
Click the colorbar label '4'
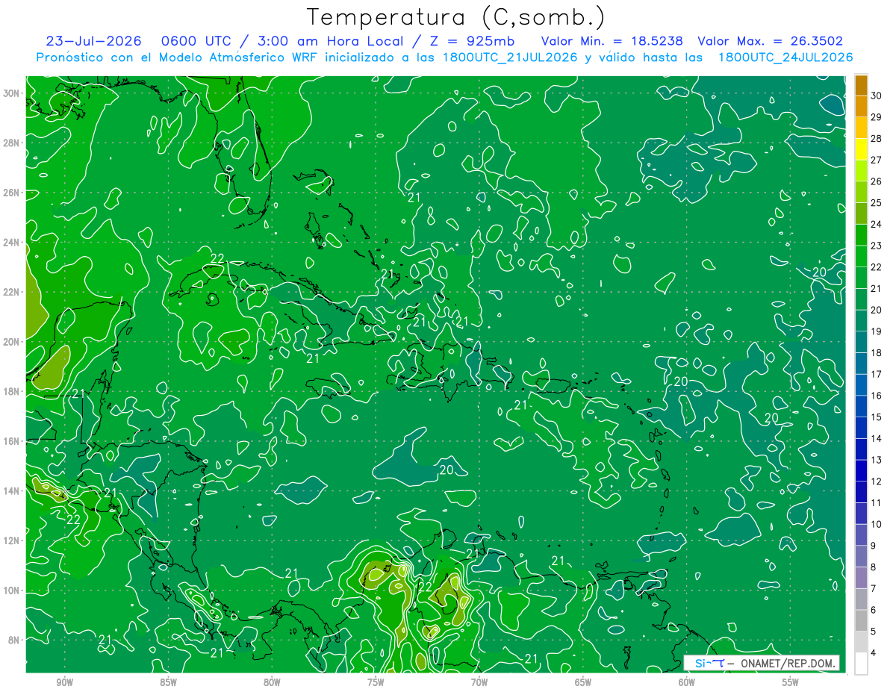(x=873, y=653)
